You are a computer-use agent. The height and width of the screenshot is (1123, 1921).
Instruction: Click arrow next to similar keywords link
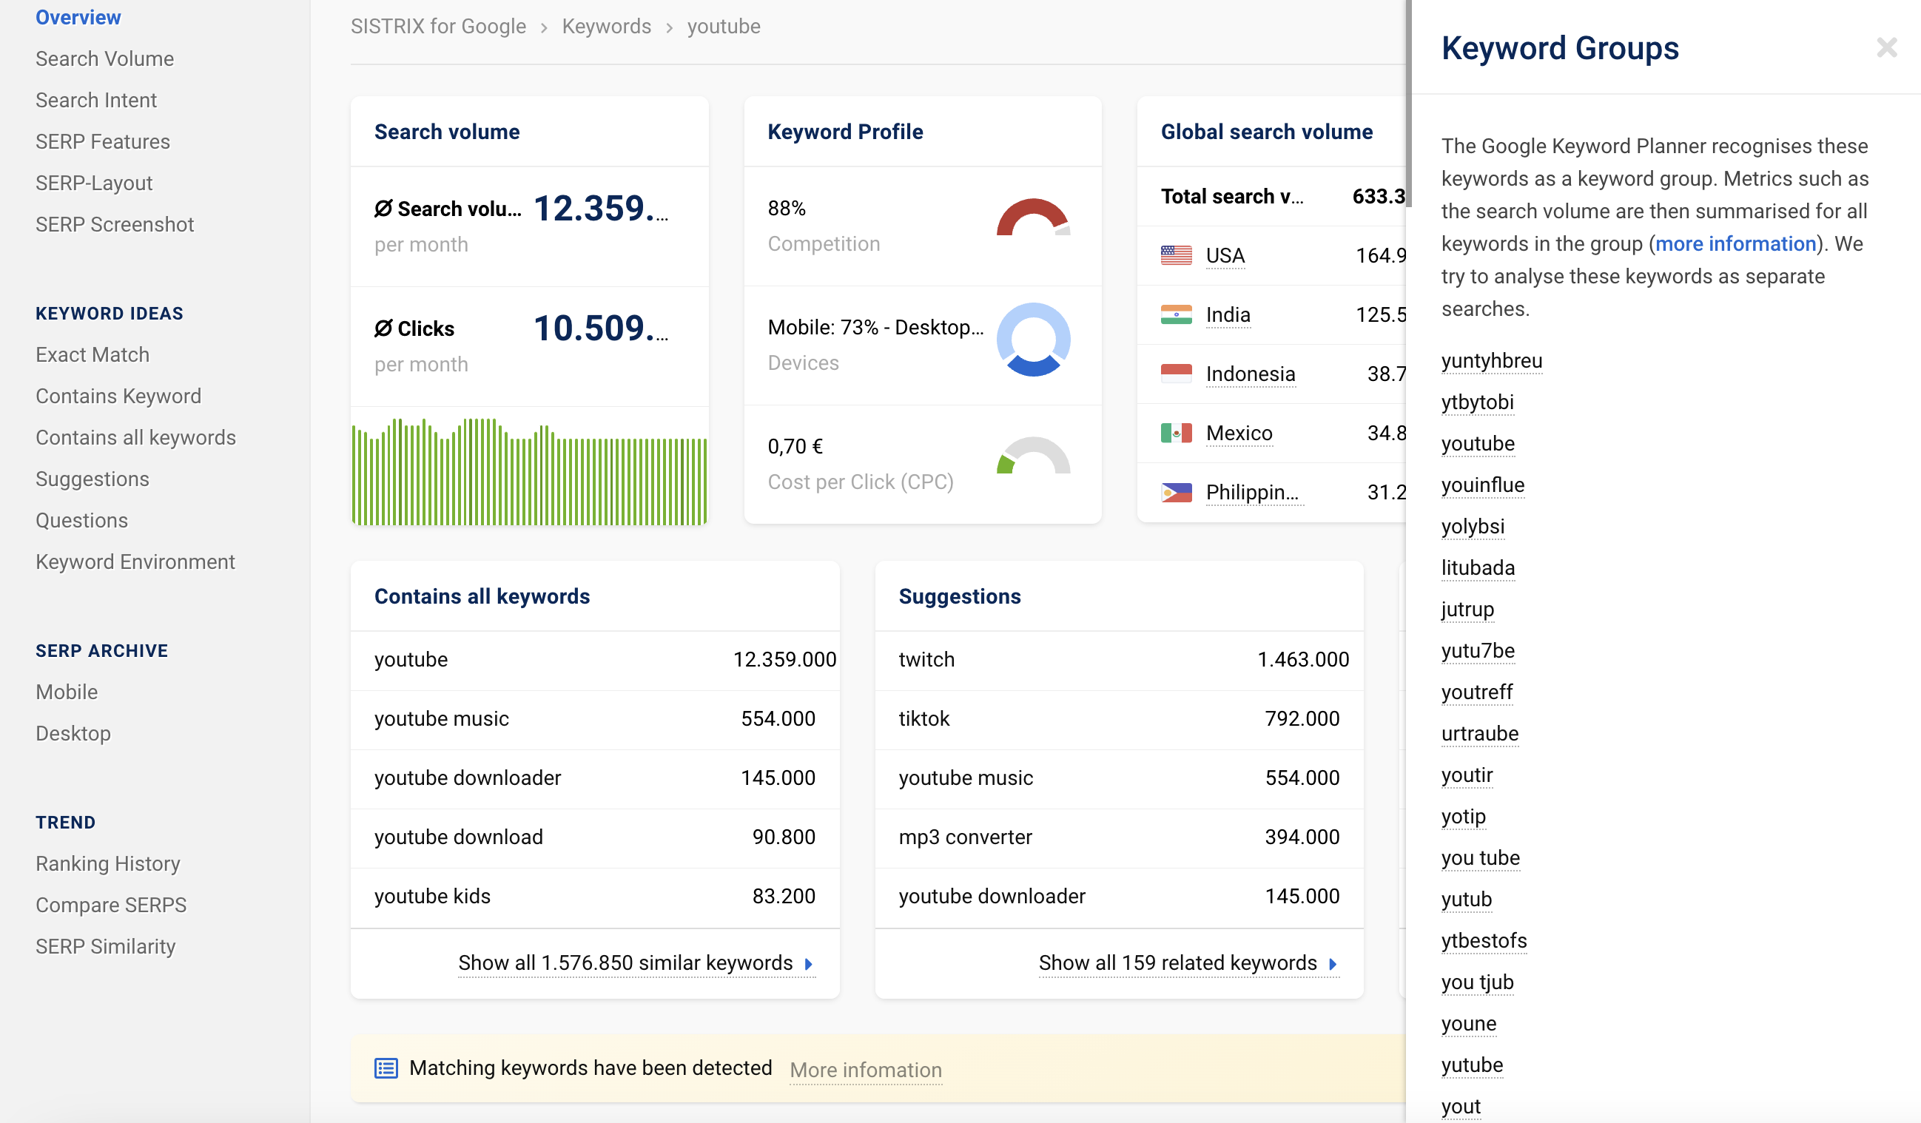(x=808, y=964)
